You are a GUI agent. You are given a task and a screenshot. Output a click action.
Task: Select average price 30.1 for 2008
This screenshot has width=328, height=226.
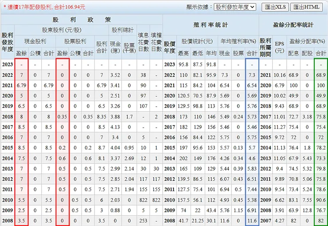click(x=211, y=221)
